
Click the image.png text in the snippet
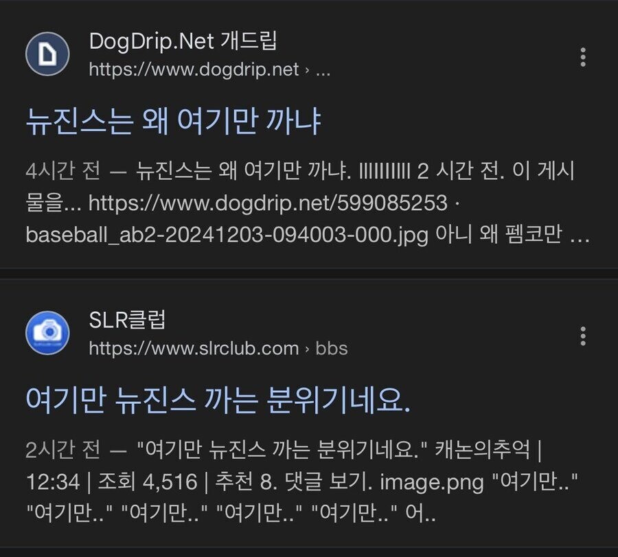432,483
